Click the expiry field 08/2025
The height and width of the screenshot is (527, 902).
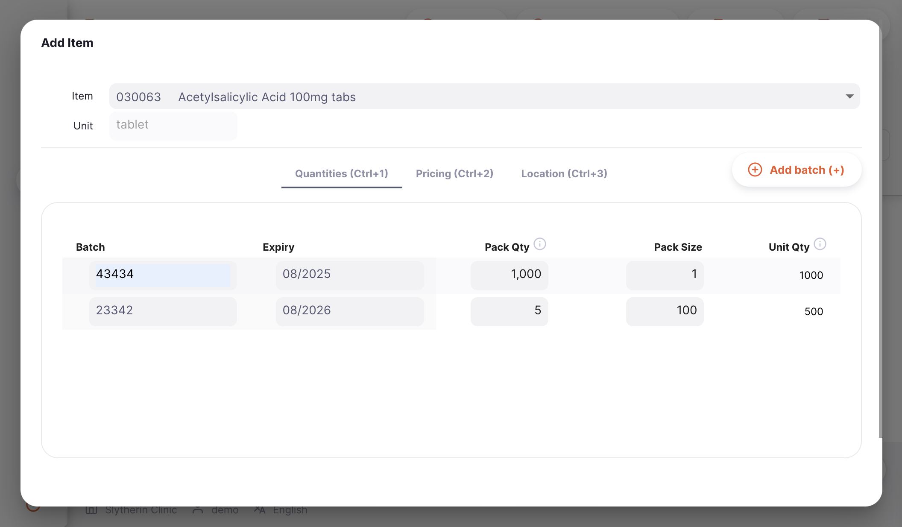coord(350,275)
